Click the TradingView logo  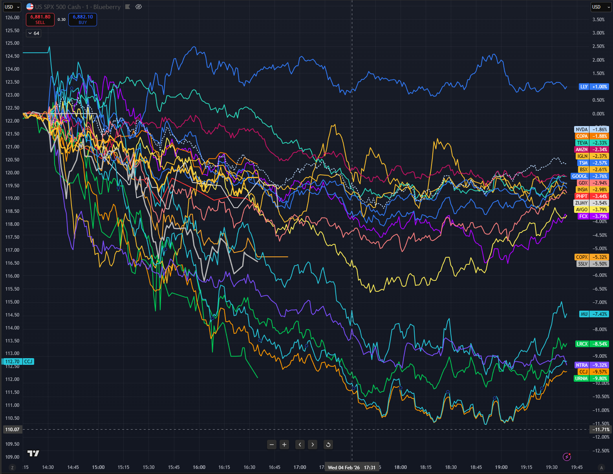pos(33,454)
